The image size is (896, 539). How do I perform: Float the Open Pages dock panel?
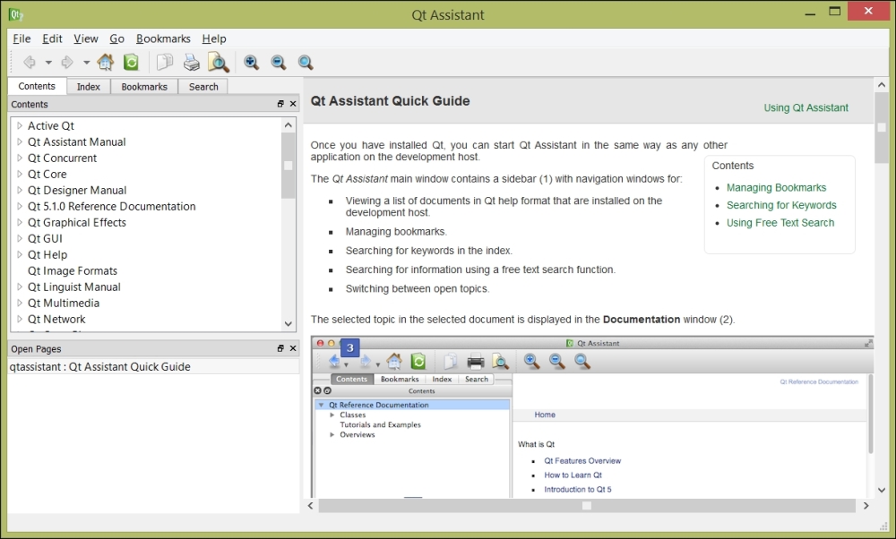pyautogui.click(x=280, y=348)
